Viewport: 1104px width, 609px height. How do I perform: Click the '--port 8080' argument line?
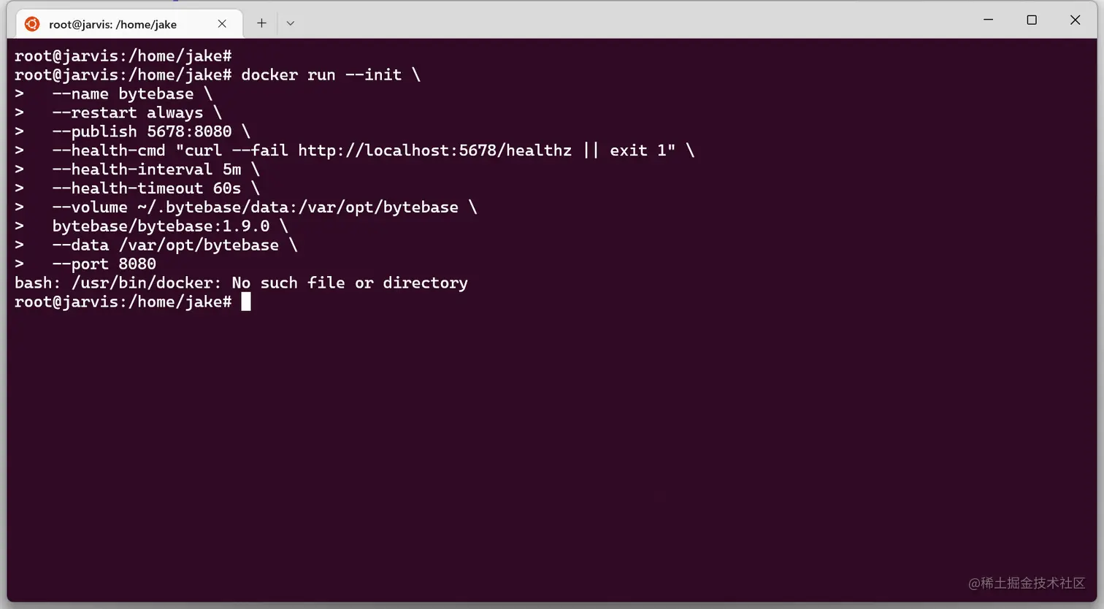(x=104, y=264)
